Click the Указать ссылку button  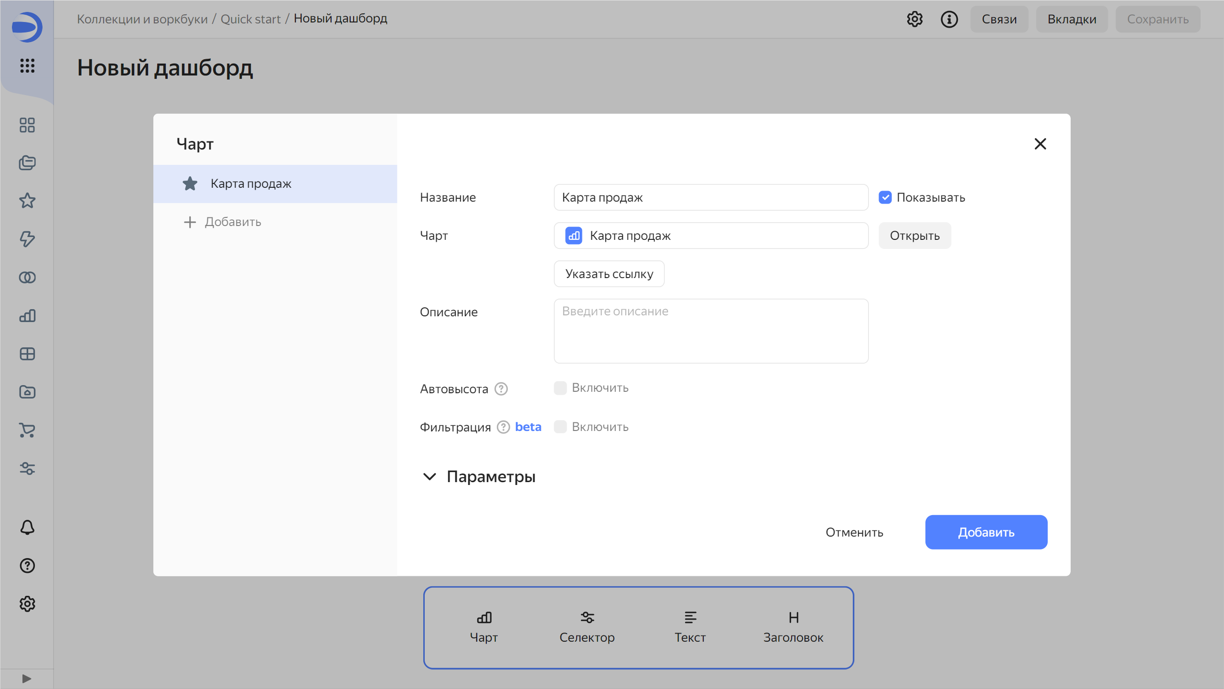(x=609, y=273)
